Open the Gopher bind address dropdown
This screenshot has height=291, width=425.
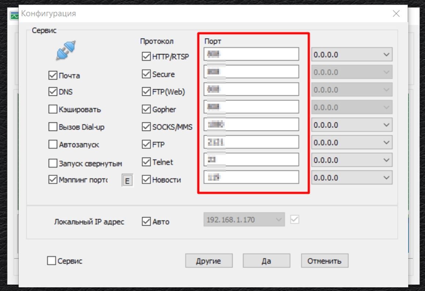click(x=352, y=107)
